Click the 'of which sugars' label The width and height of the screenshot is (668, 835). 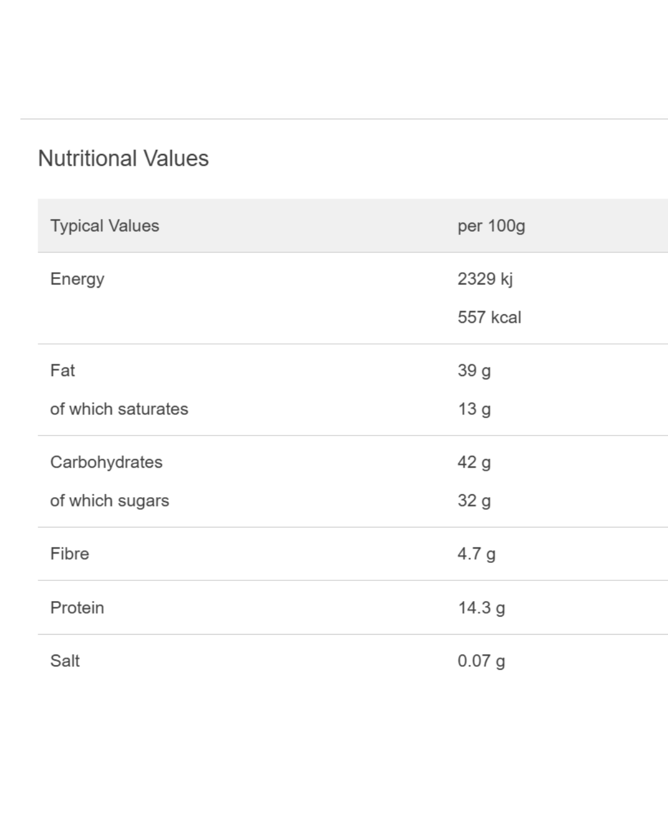pyautogui.click(x=109, y=500)
